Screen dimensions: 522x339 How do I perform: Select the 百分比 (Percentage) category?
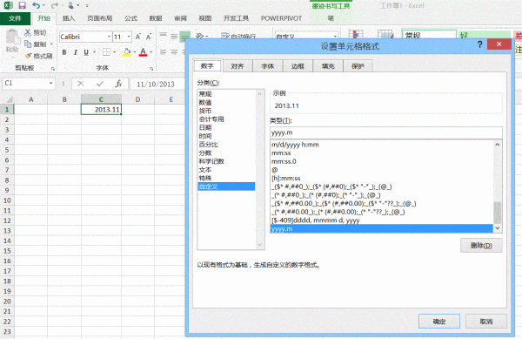coord(226,145)
